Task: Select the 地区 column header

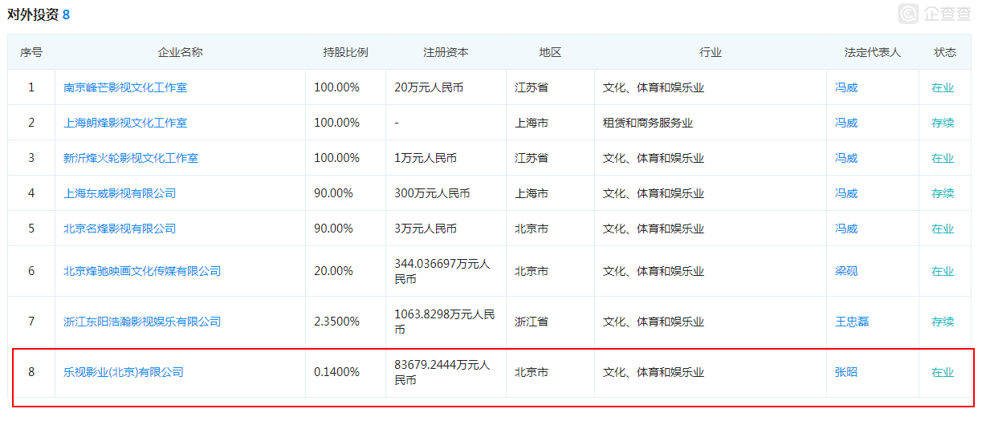Action: pos(550,52)
